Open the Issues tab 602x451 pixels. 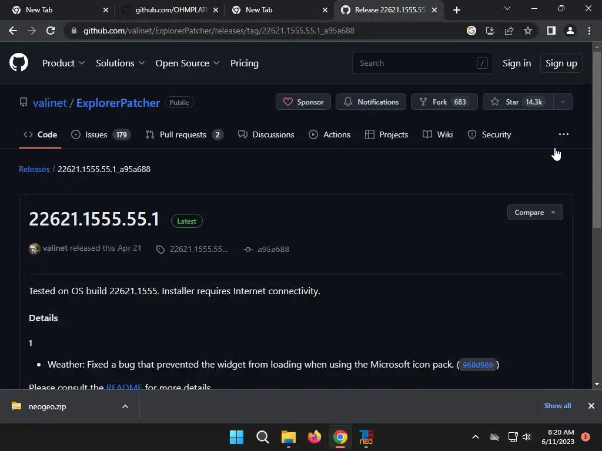(101, 134)
